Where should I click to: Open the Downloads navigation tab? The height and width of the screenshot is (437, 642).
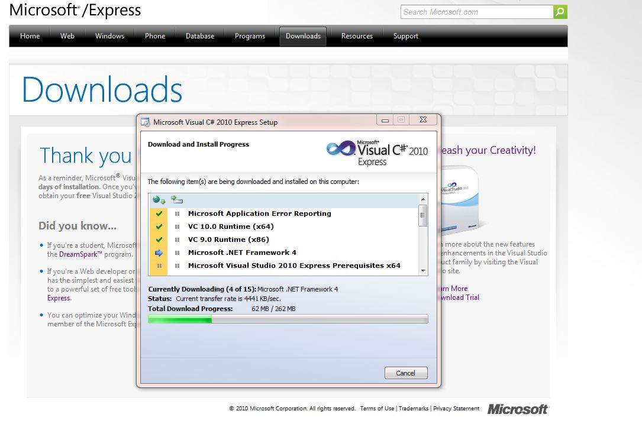click(x=303, y=36)
